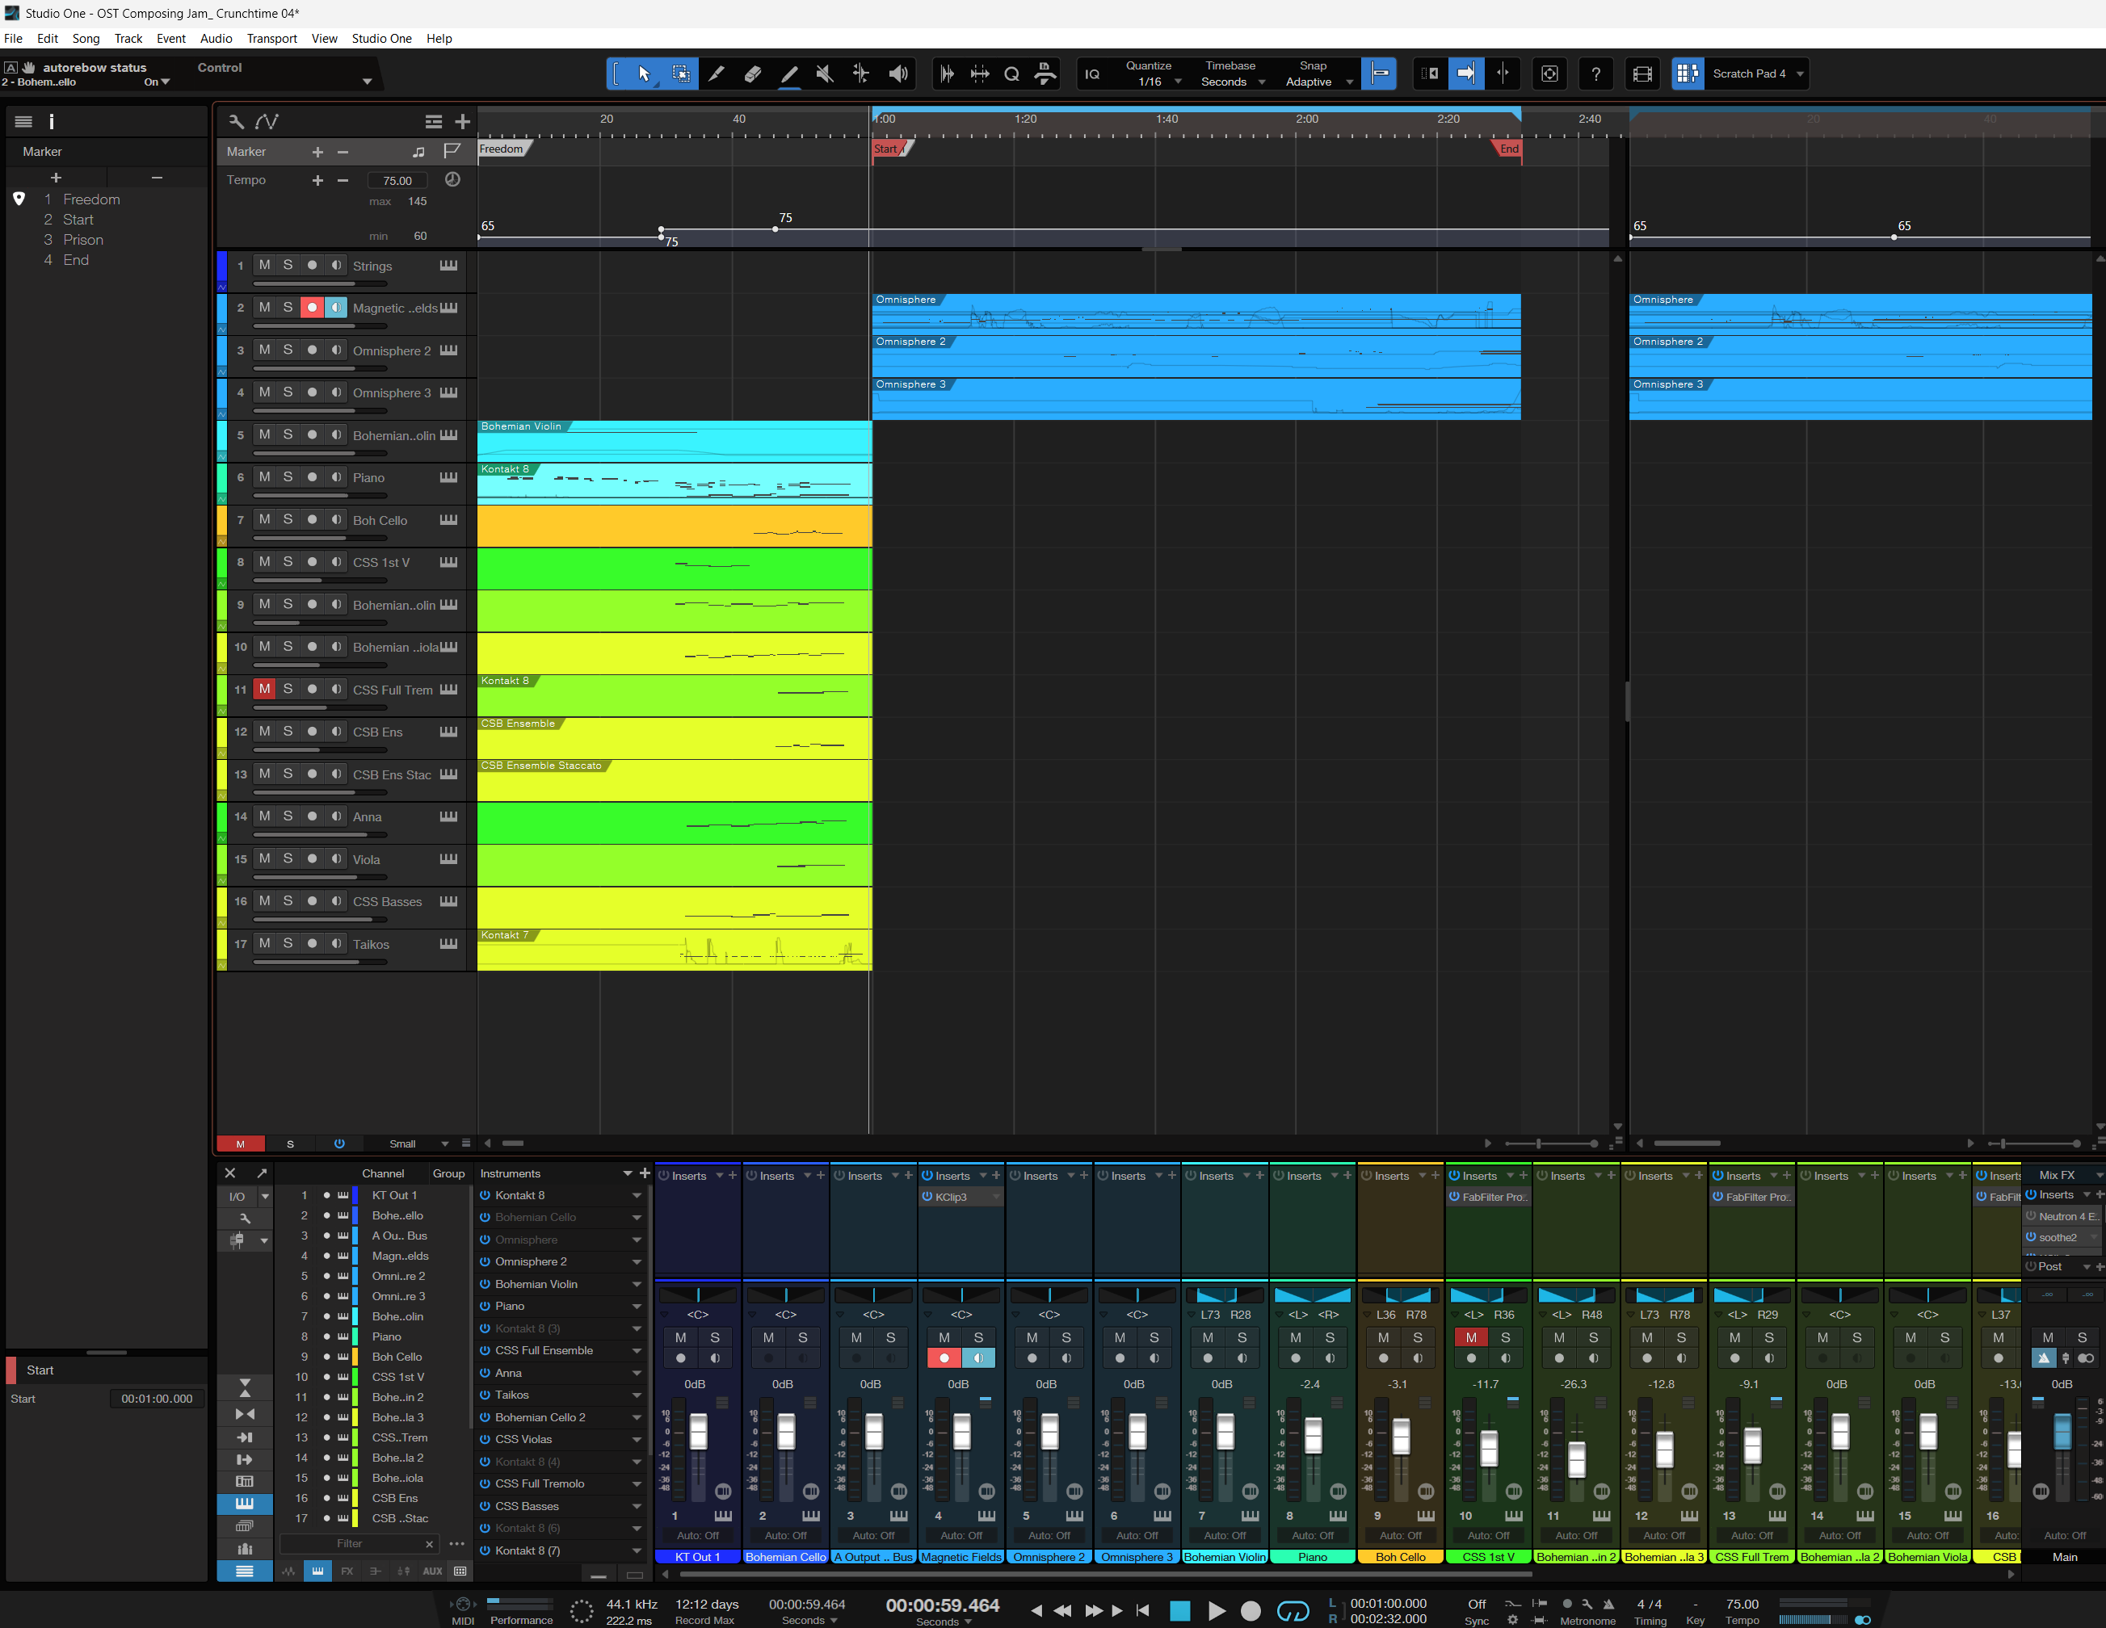Open the help question-mark tool
The height and width of the screenshot is (1628, 2106).
pos(1596,73)
